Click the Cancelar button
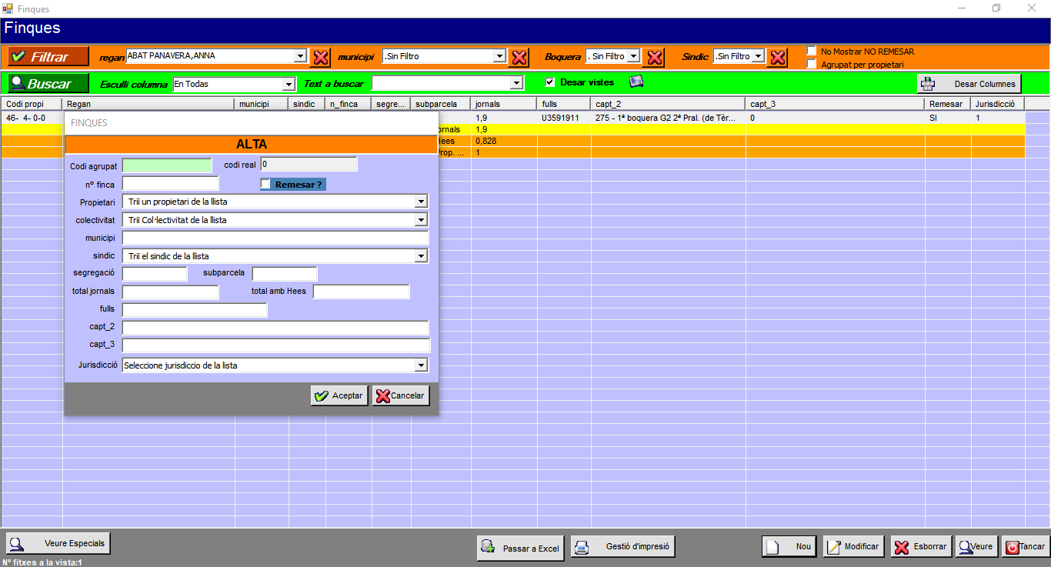The height and width of the screenshot is (567, 1051). [x=401, y=395]
